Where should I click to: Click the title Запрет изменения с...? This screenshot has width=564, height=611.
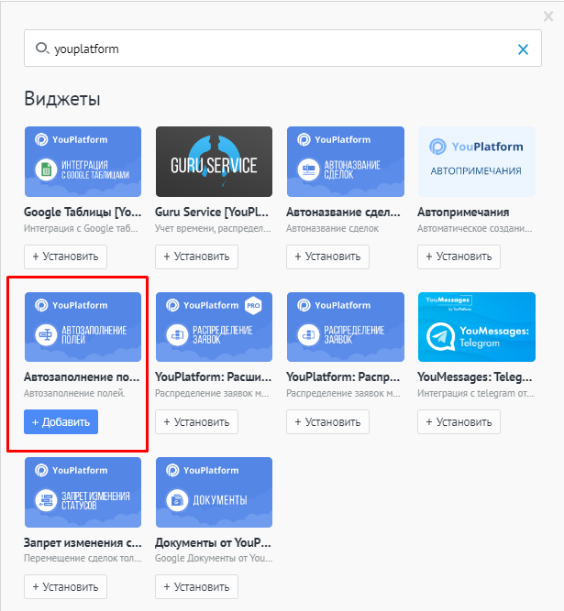tap(83, 542)
